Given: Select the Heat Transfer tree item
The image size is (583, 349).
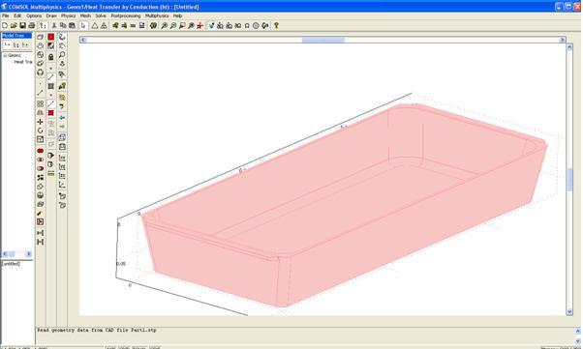Looking at the screenshot, I should tap(23, 62).
